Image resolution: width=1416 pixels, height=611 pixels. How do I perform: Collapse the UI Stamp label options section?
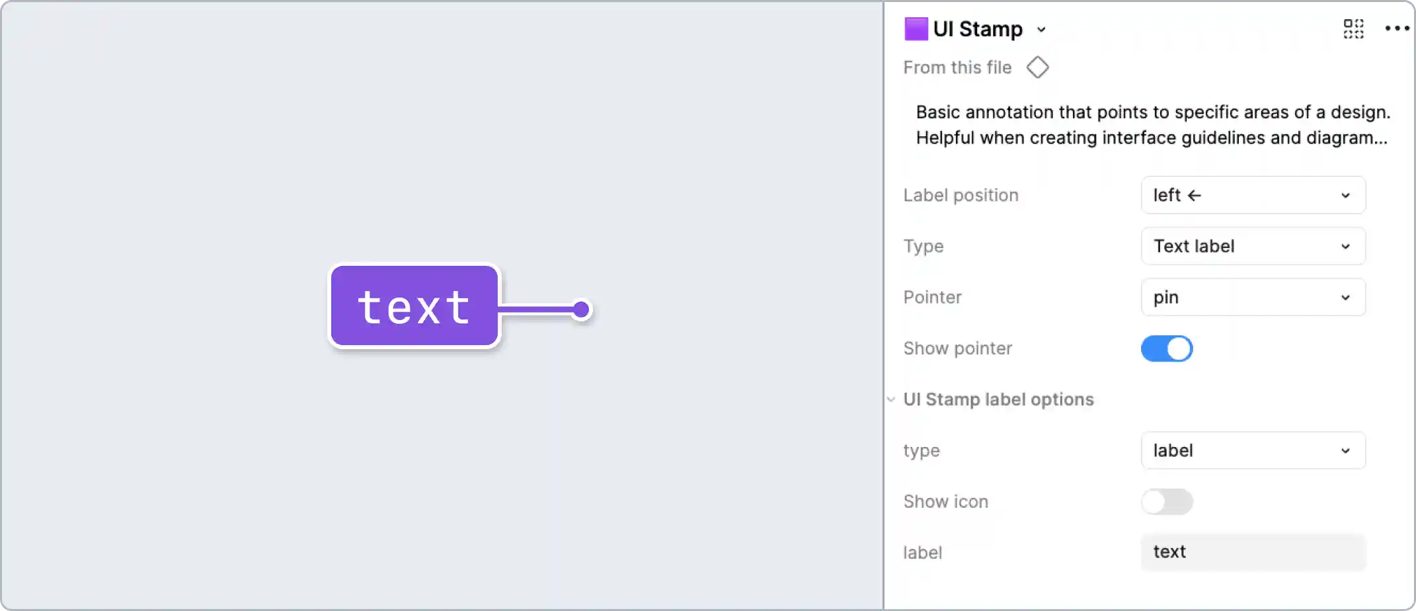pos(890,399)
